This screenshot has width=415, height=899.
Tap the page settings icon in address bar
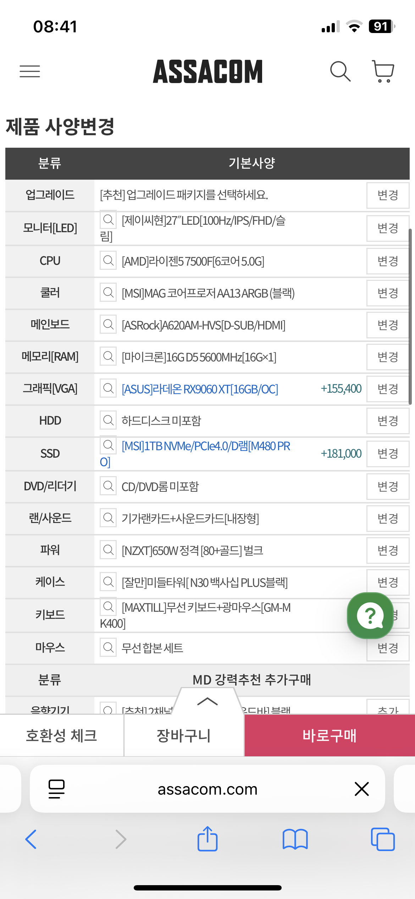56,789
